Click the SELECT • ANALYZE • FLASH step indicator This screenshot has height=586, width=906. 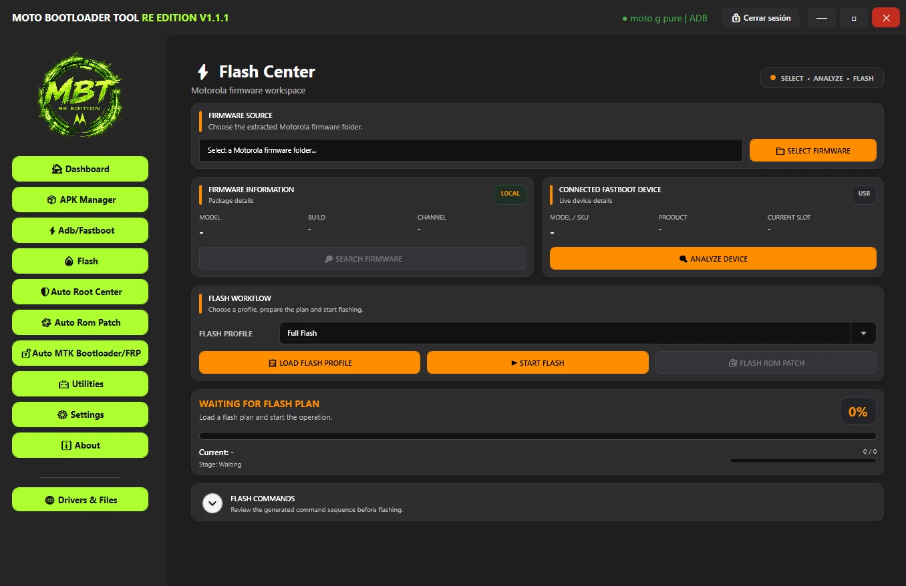click(822, 78)
